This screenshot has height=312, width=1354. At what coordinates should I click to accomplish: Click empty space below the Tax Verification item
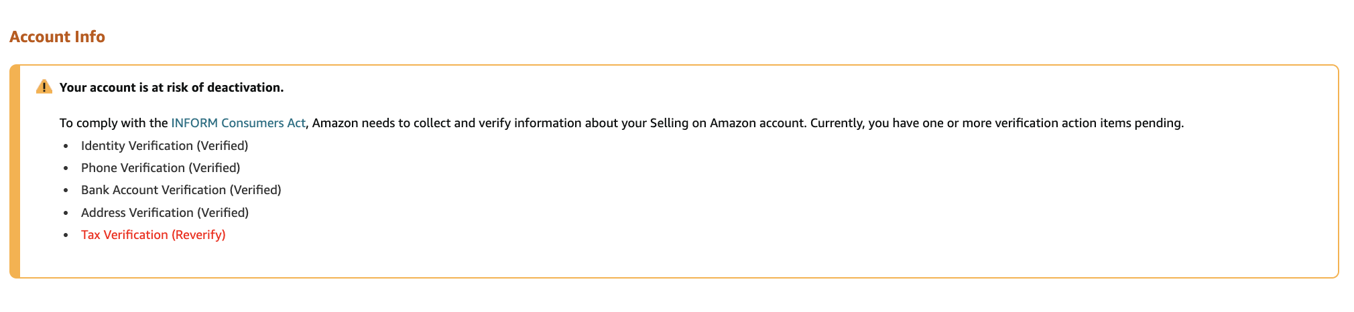[x=670, y=261]
